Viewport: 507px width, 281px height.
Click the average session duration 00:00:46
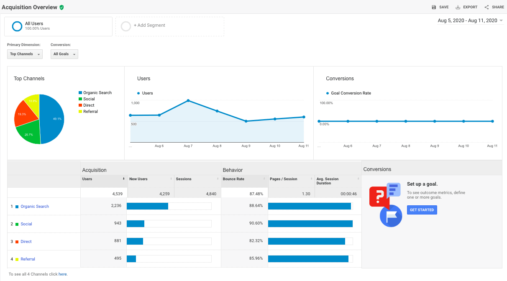[x=348, y=194]
